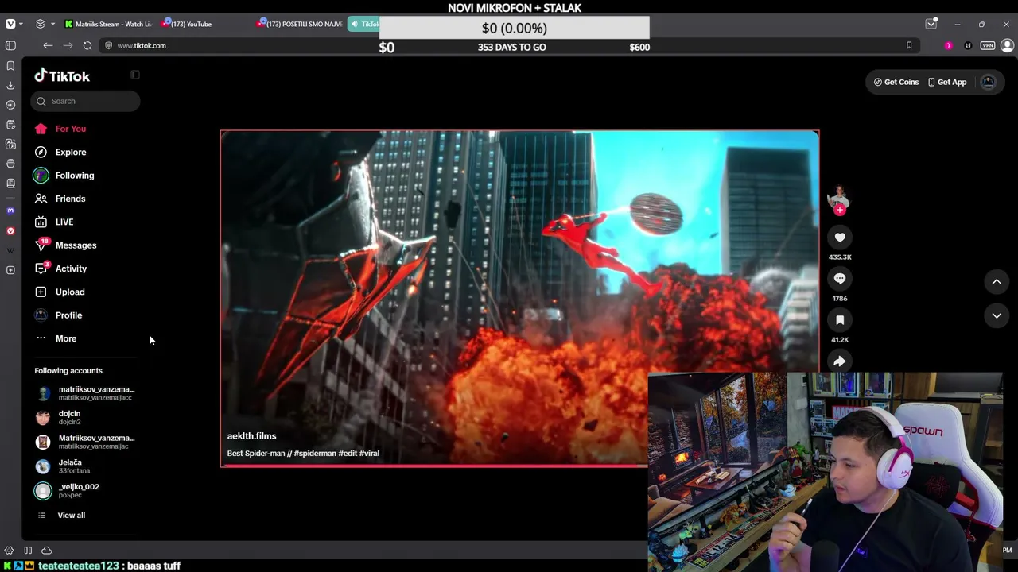Click the #spiderman hashtag
The height and width of the screenshot is (572, 1018).
(314, 454)
